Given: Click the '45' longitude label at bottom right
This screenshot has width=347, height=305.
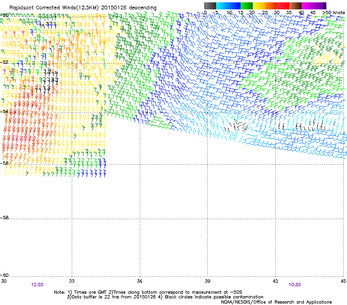Looking at the screenshot, I should point(343,281).
